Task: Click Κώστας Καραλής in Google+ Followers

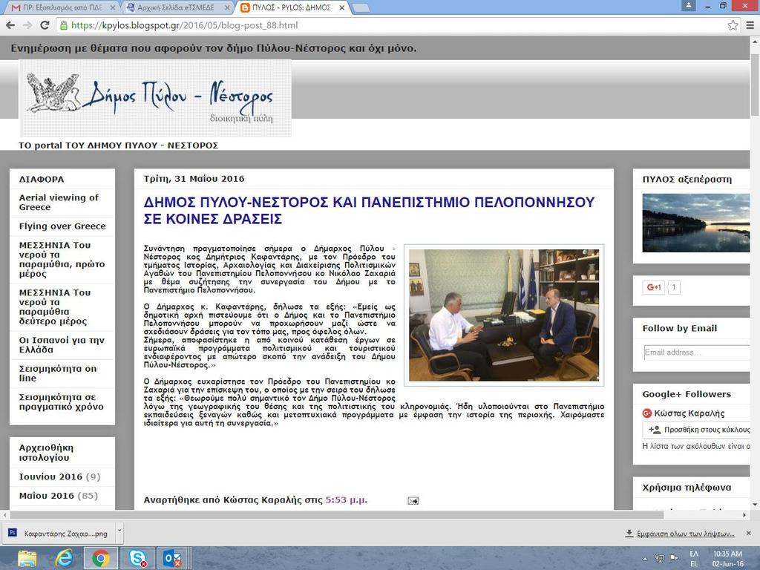Action: (x=689, y=413)
